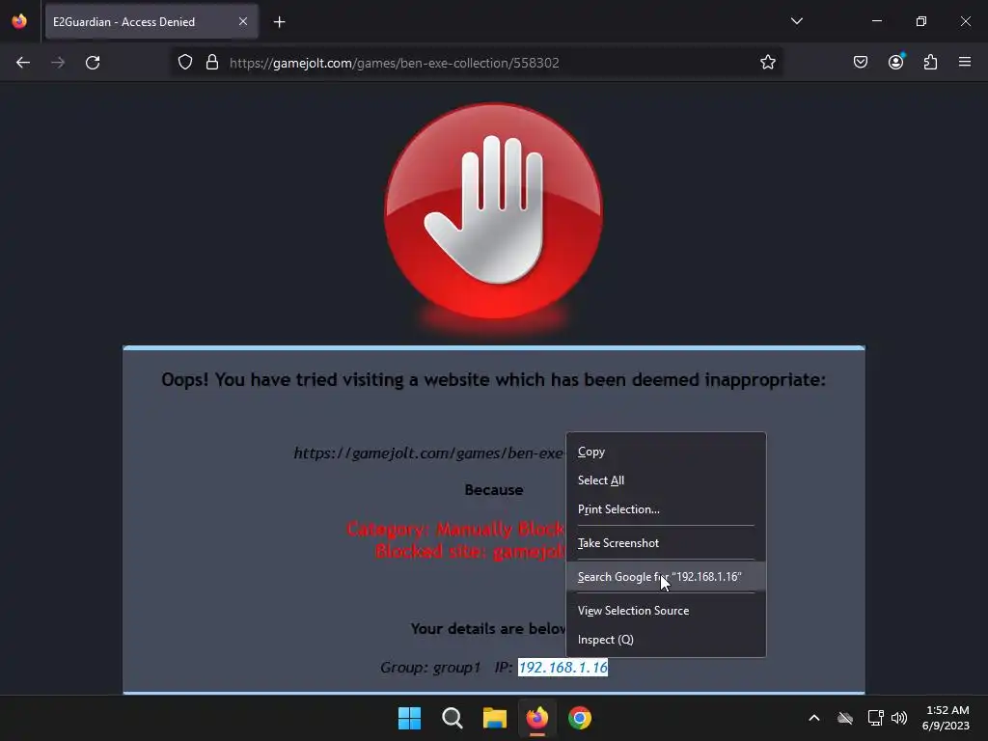The image size is (988, 741).
Task: Click the "Your details are below" text
Action: click(488, 629)
